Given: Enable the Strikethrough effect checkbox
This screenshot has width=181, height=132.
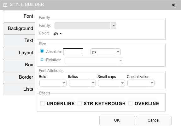Looking at the screenshot, I should click(x=80, y=104).
